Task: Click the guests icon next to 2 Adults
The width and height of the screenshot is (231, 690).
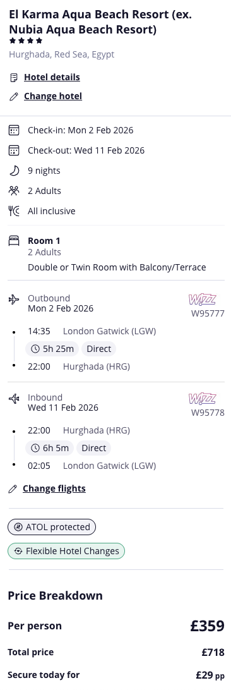Action: [14, 191]
